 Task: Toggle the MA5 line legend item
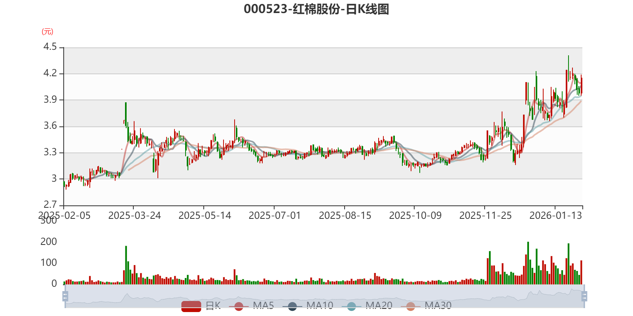click(251, 306)
